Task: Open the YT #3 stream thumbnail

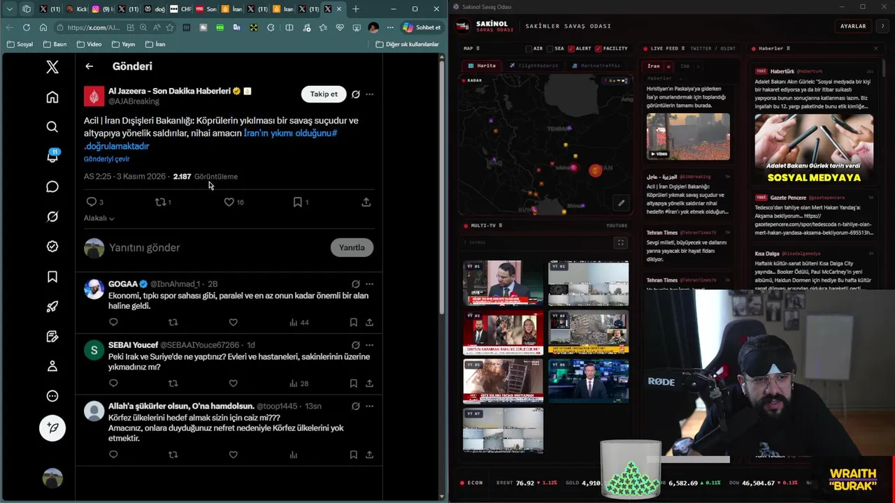Action: coord(503,332)
